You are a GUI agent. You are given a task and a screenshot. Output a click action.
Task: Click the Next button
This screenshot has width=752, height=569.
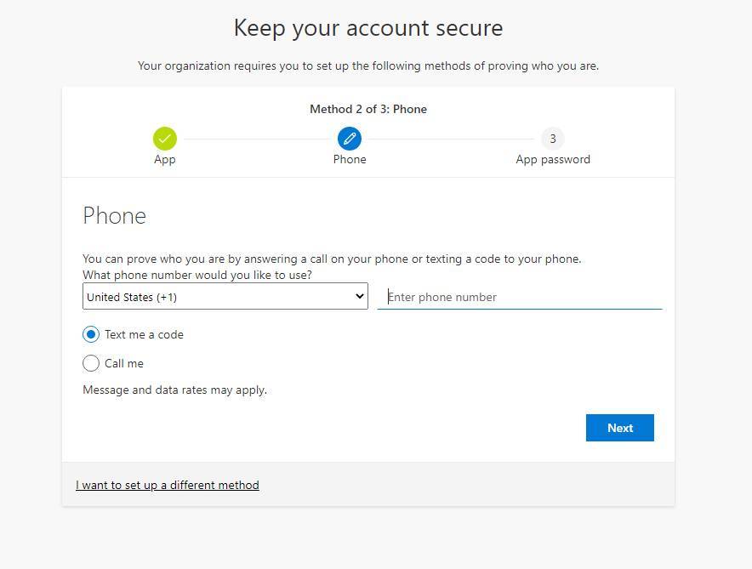pyautogui.click(x=619, y=428)
